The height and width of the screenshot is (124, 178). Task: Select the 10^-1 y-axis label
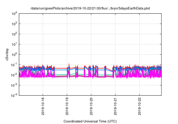pyautogui.click(x=14, y=65)
